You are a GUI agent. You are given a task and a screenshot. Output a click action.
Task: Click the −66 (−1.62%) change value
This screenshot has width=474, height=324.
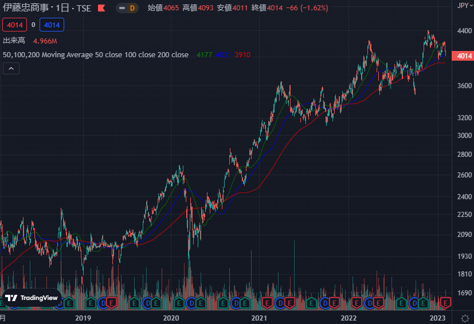click(307, 8)
